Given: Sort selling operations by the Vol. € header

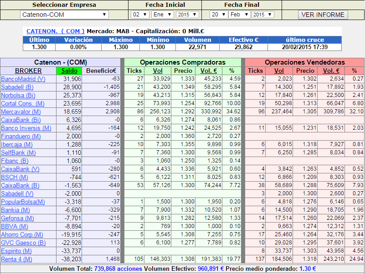Looking at the screenshot, I should click(331, 71).
